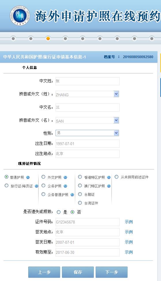Open help icon beside 外交护照
Viewport: 161px width, 281px height.
pos(65,177)
